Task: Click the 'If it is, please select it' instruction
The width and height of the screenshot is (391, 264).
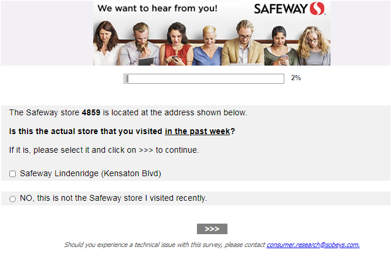Action: 104,150
